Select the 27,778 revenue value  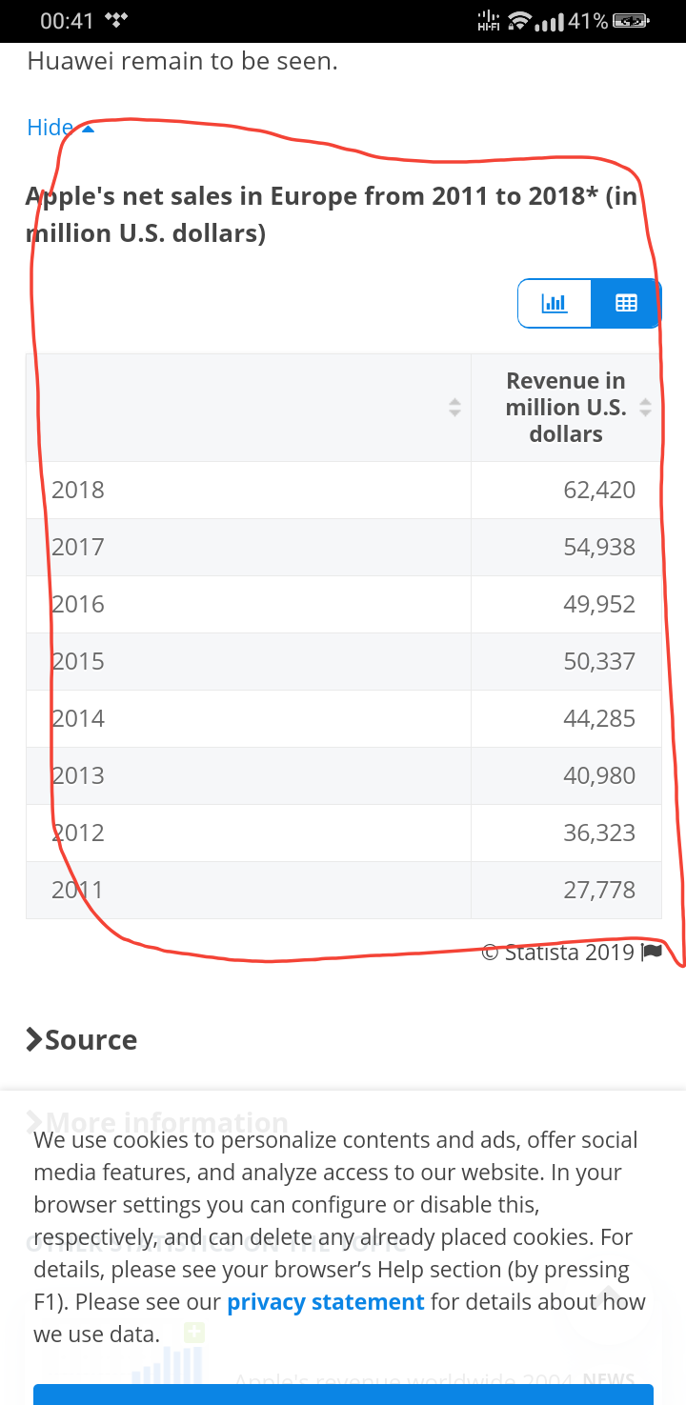tap(599, 891)
